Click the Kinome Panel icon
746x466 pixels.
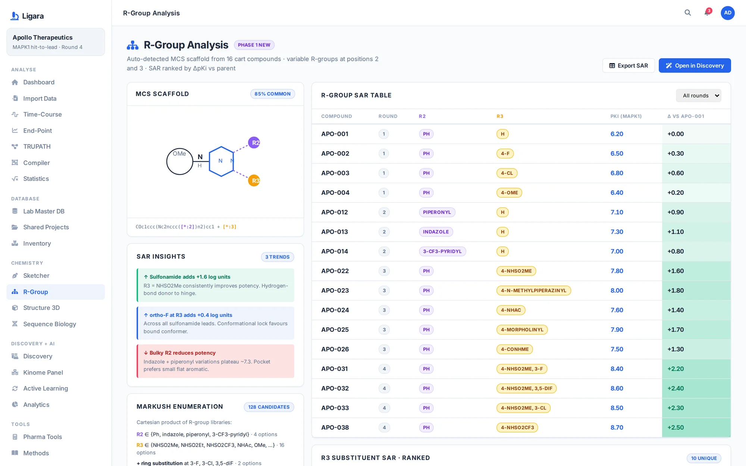coord(15,372)
